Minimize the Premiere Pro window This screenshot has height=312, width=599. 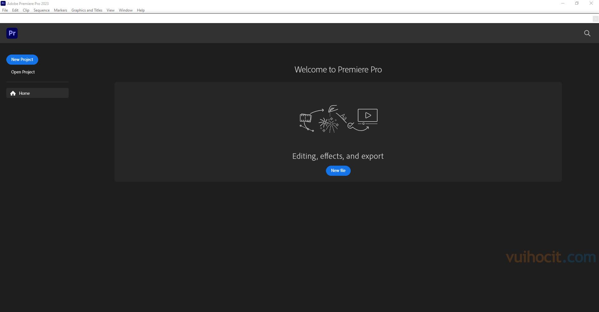click(x=563, y=3)
